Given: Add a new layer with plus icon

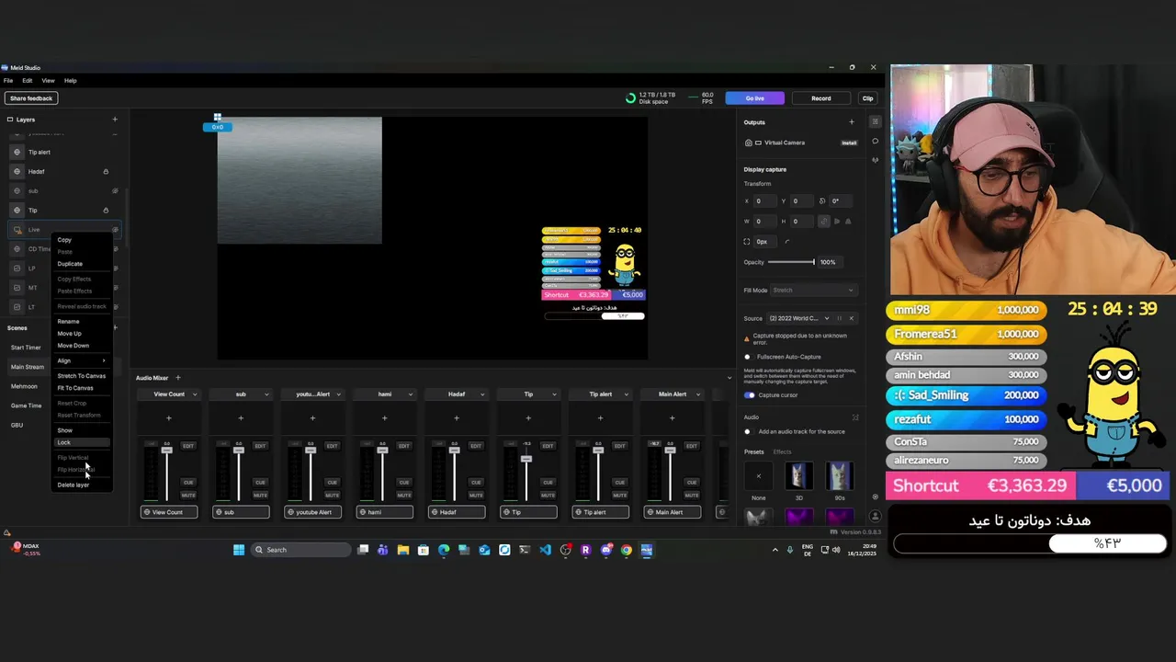Looking at the screenshot, I should pos(115,120).
